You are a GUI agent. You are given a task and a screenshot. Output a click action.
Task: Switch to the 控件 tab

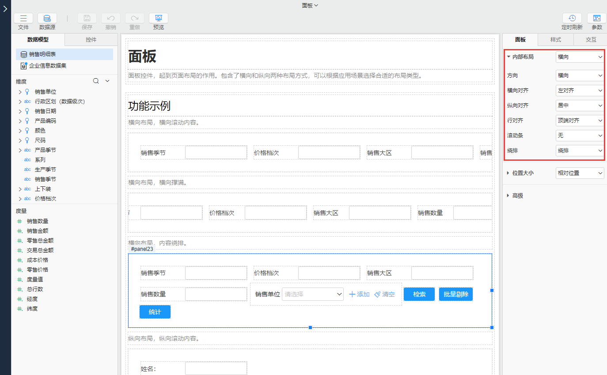[x=91, y=40]
